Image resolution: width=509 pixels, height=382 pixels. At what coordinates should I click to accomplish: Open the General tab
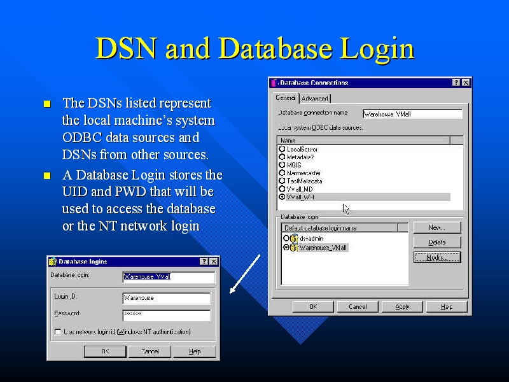(285, 98)
